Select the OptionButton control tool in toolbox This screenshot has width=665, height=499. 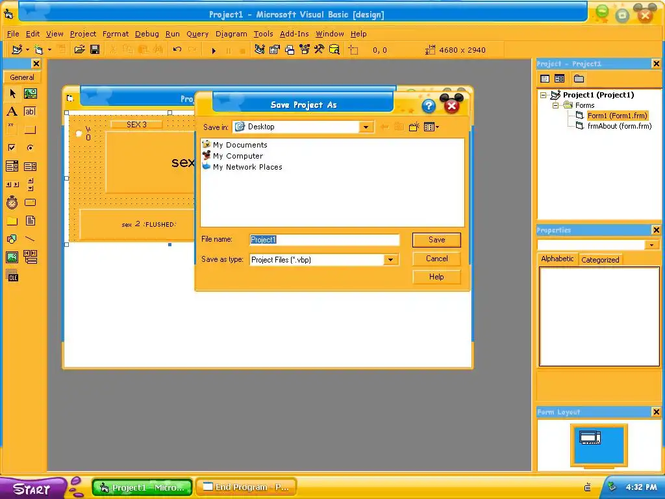tap(30, 147)
